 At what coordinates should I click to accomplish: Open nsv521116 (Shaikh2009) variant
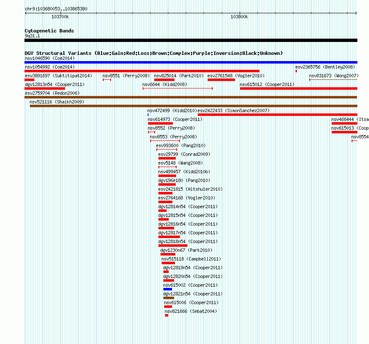tap(57, 102)
